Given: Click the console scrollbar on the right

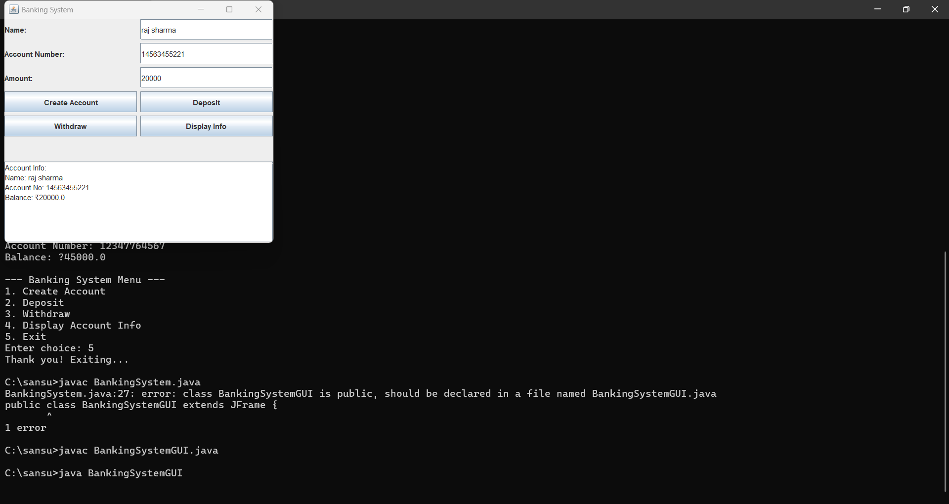Looking at the screenshot, I should coord(945,371).
